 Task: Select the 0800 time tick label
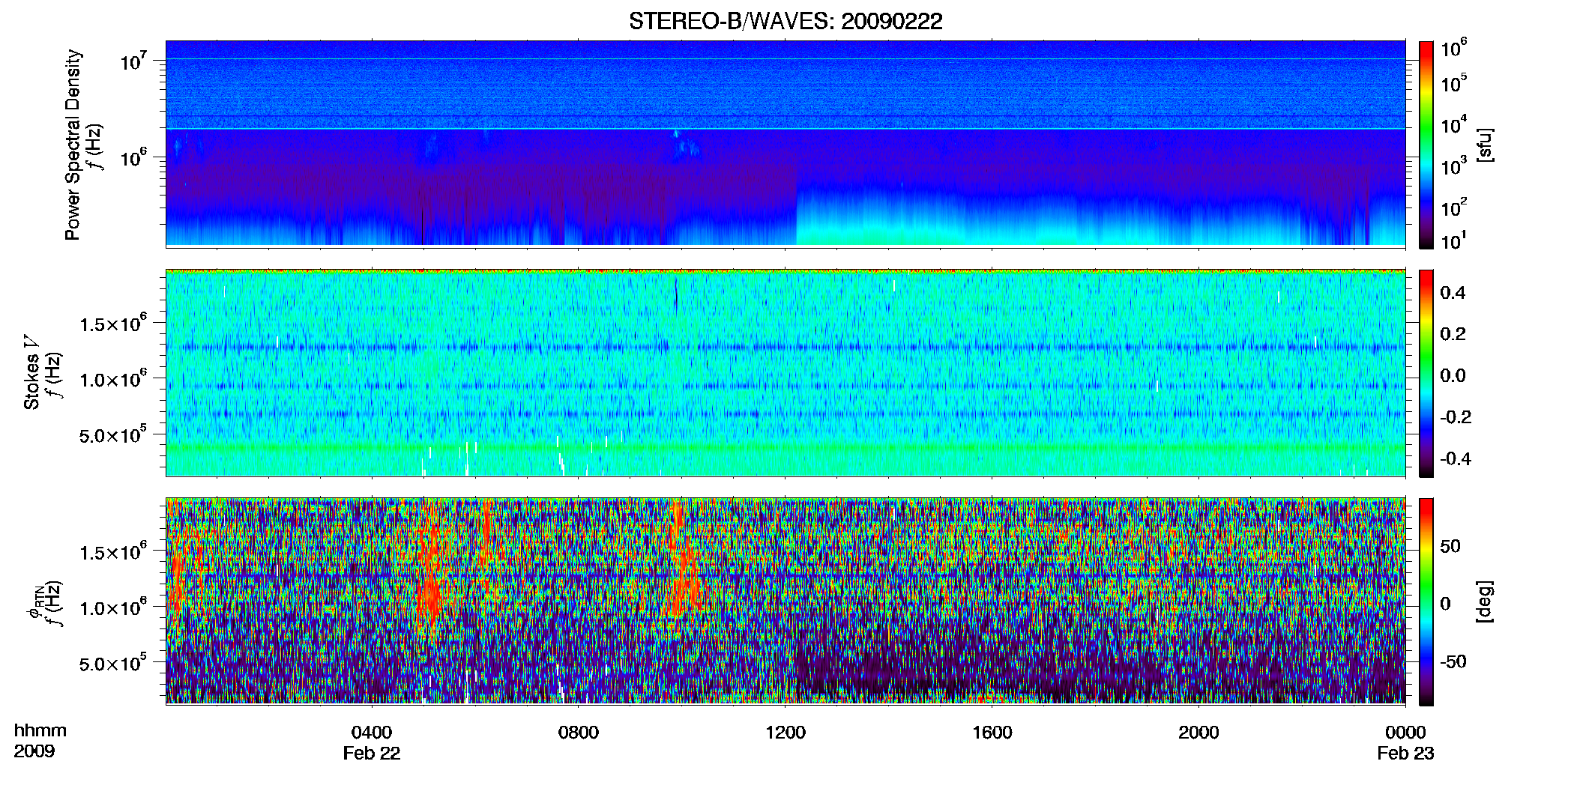coord(579,733)
